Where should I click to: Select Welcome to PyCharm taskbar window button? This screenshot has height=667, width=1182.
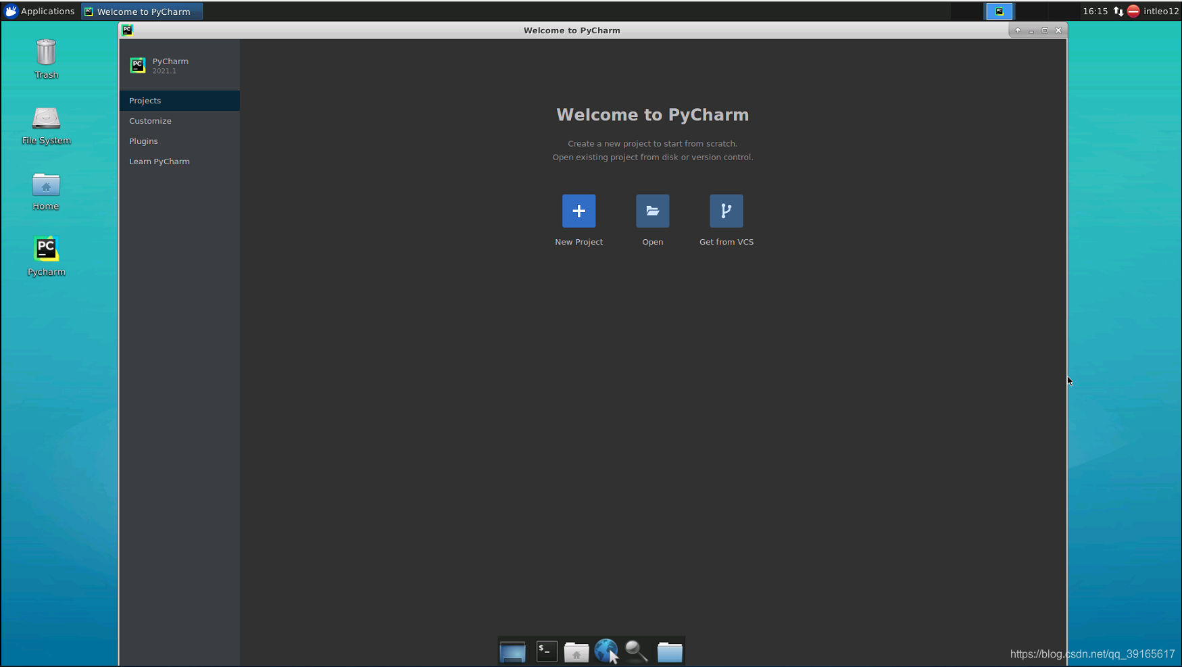point(141,11)
